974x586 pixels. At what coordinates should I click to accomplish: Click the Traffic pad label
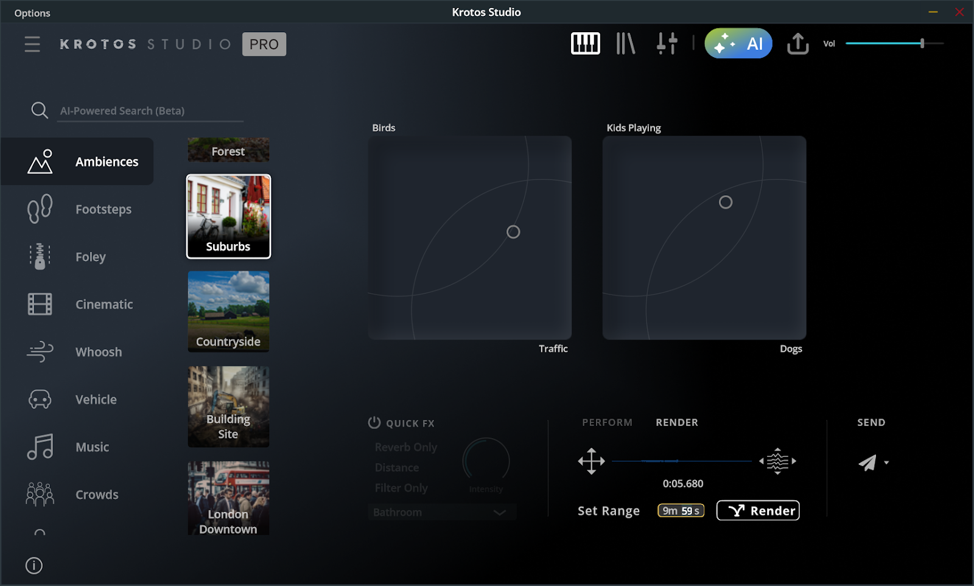[553, 348]
